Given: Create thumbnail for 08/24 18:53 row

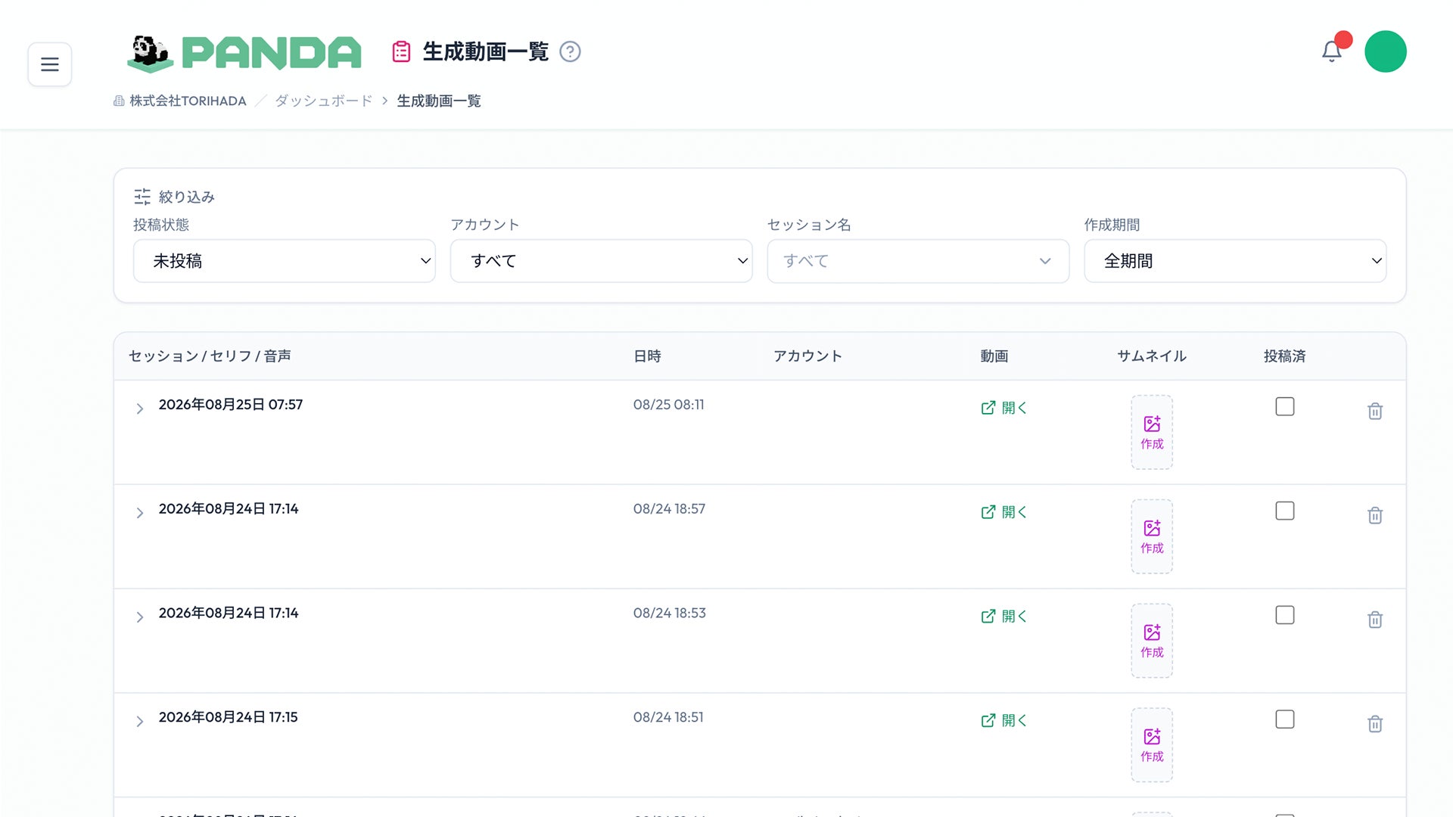Looking at the screenshot, I should point(1152,641).
